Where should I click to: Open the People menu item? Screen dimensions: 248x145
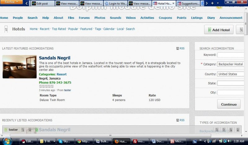coord(18,18)
